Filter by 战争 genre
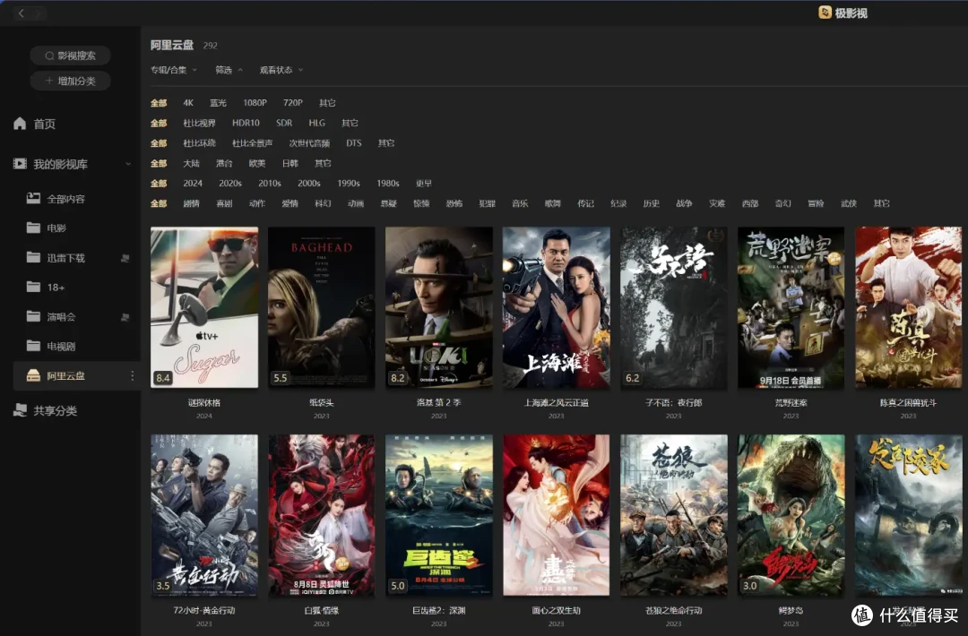The height and width of the screenshot is (636, 968). click(x=684, y=203)
